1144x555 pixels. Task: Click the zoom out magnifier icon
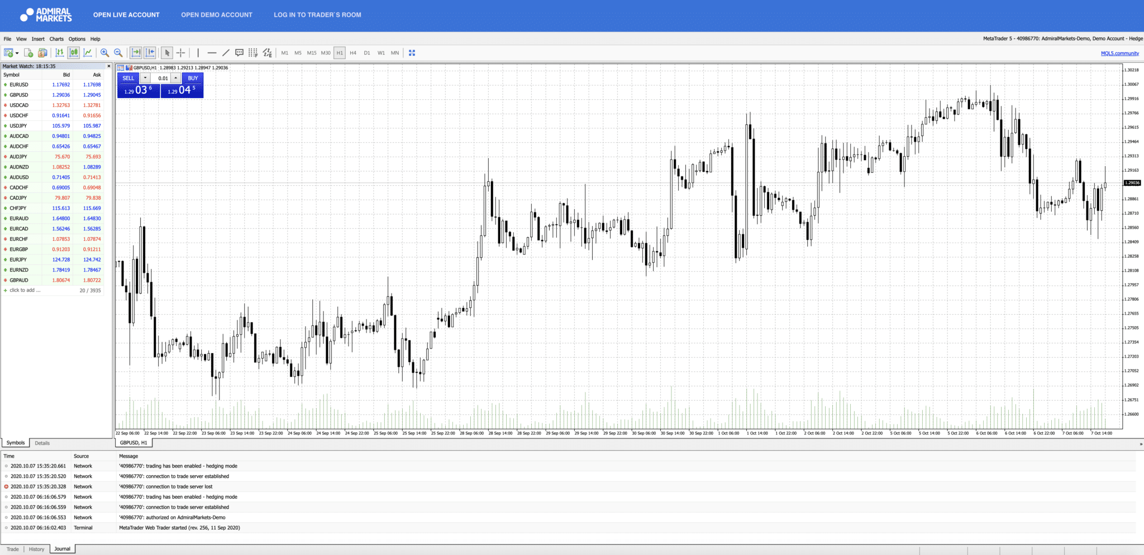118,52
